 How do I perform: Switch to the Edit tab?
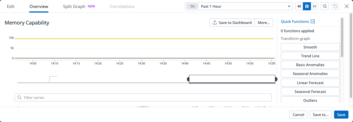[11, 6]
